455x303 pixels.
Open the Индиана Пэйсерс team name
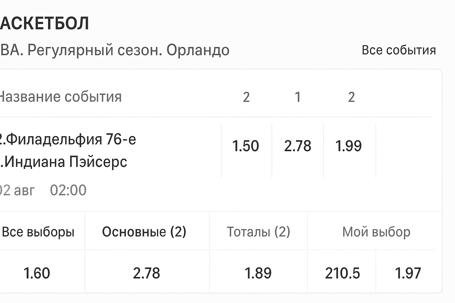[66, 162]
